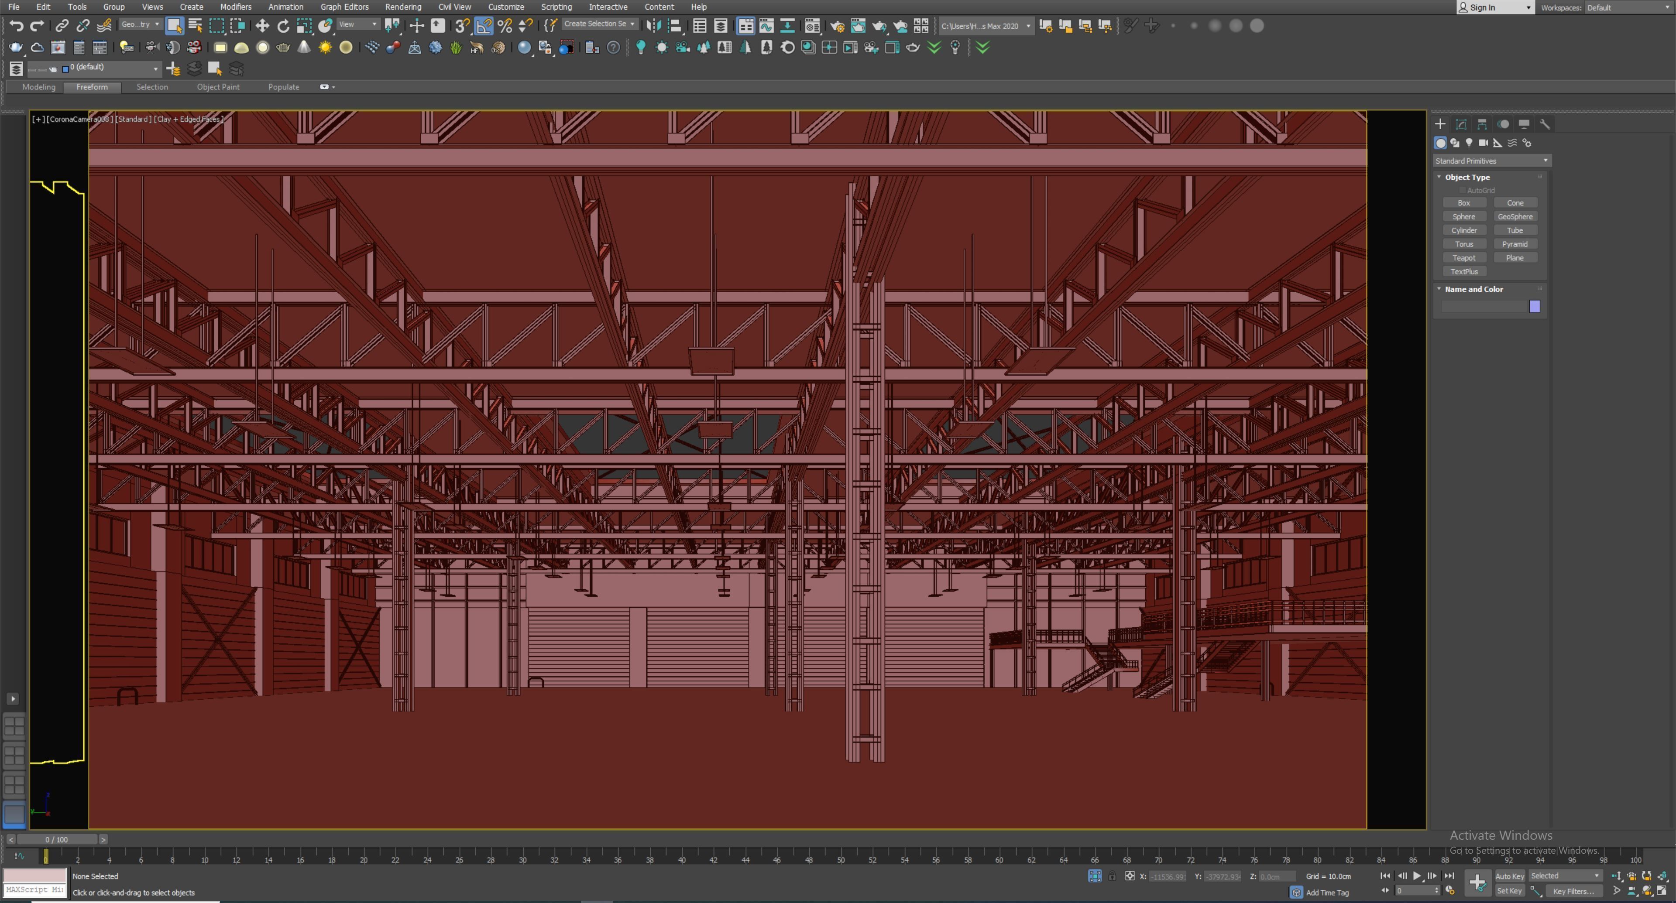
Task: Click the Clay + Edged Faces viewport label
Action: 189,119
